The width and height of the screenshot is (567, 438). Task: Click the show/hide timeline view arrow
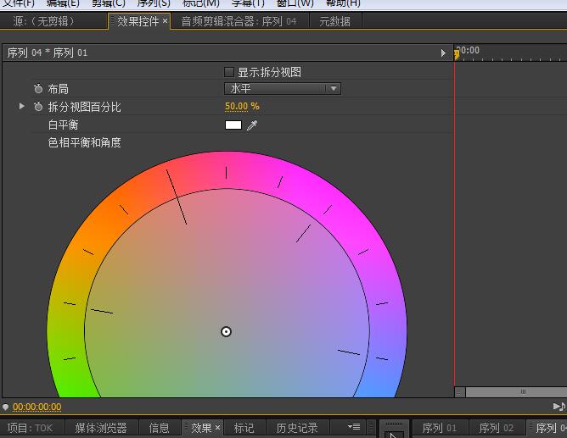(x=443, y=53)
